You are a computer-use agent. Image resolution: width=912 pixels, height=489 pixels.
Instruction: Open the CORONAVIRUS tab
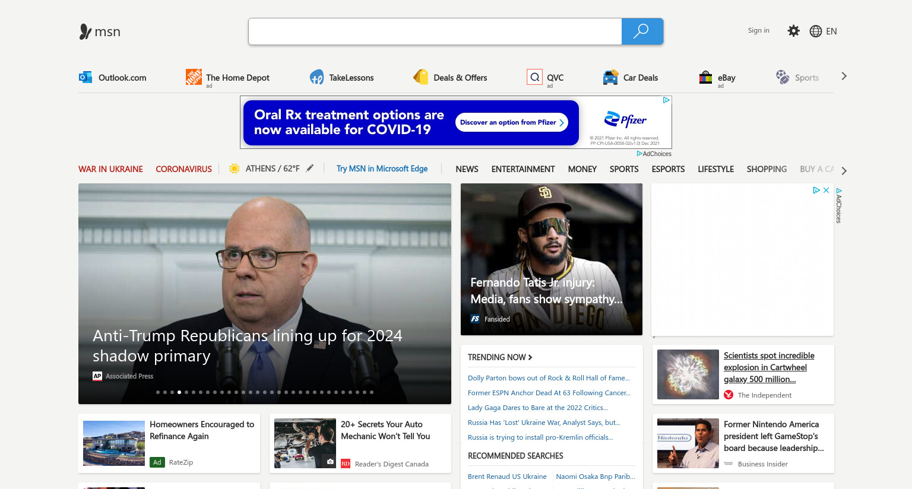coord(183,169)
